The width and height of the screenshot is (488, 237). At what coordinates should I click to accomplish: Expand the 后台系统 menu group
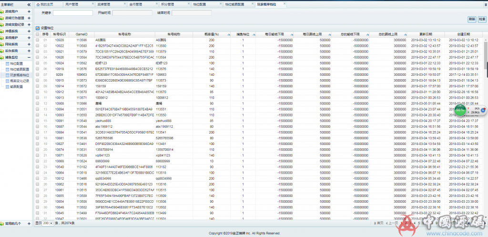point(29,51)
